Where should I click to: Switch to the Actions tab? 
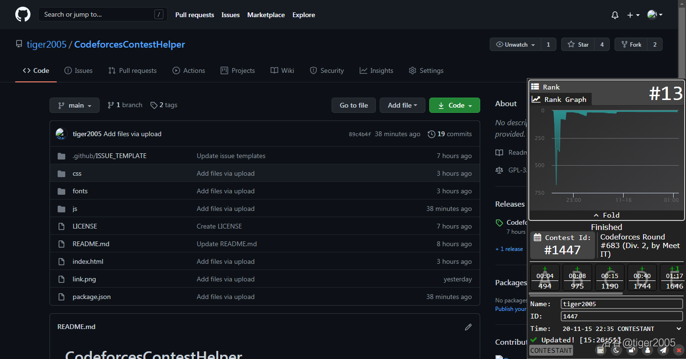pos(189,70)
